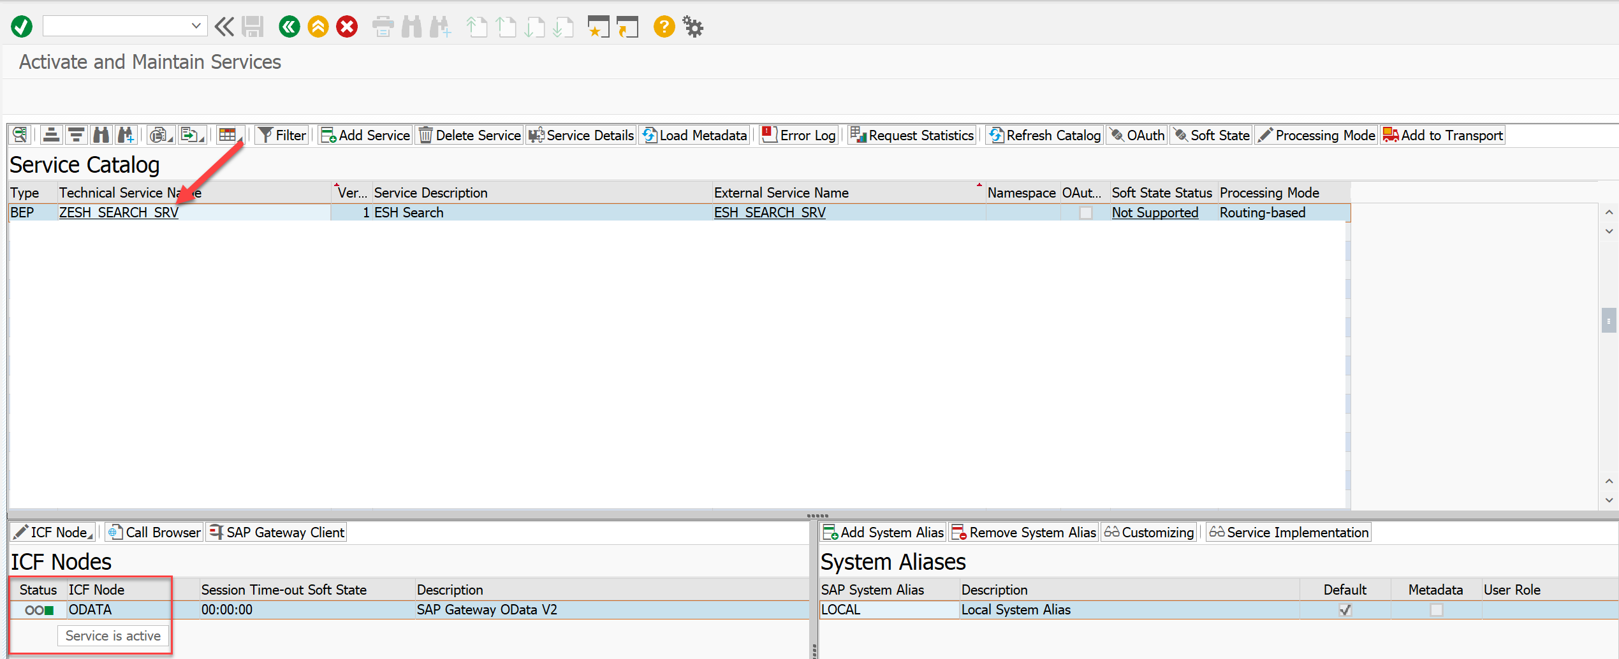Toggle the Metadata checkbox for LOCAL alias
Screen dimensions: 1619x659
click(1436, 610)
